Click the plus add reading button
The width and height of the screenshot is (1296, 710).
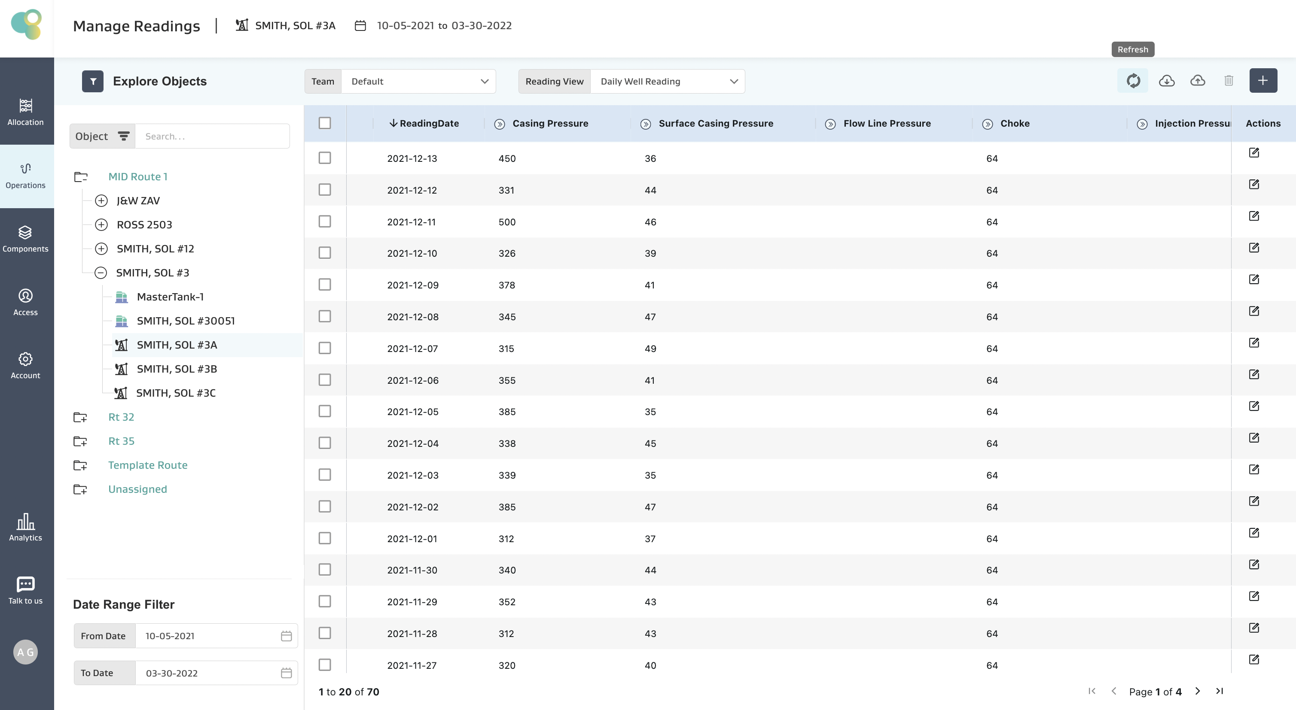click(x=1263, y=80)
